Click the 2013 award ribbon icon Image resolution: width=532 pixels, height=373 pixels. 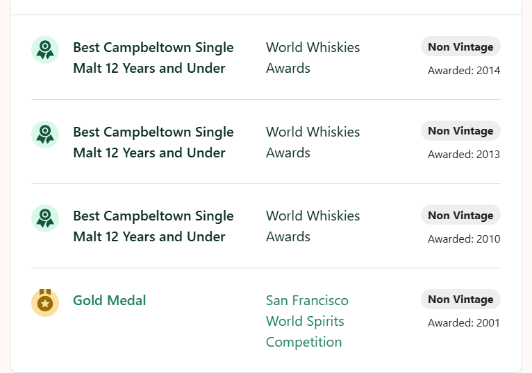coord(45,135)
